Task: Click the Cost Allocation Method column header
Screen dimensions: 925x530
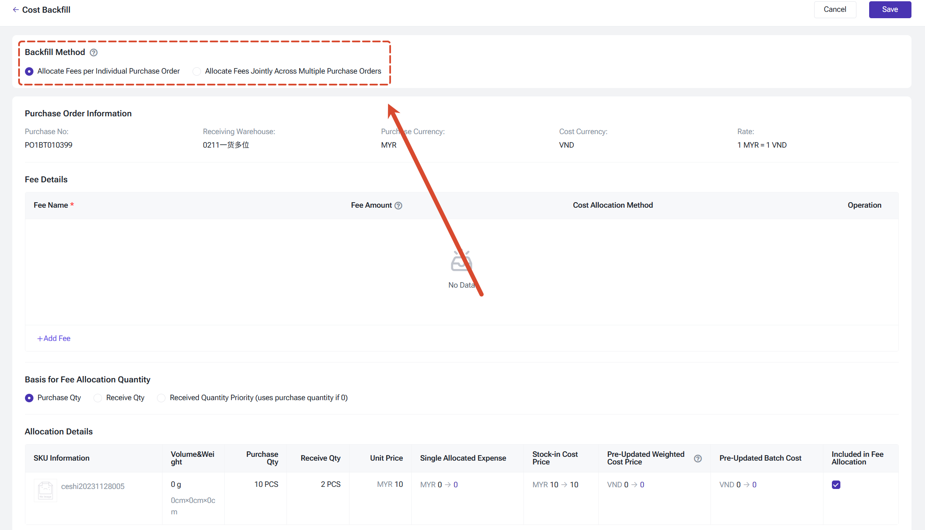Action: point(613,205)
